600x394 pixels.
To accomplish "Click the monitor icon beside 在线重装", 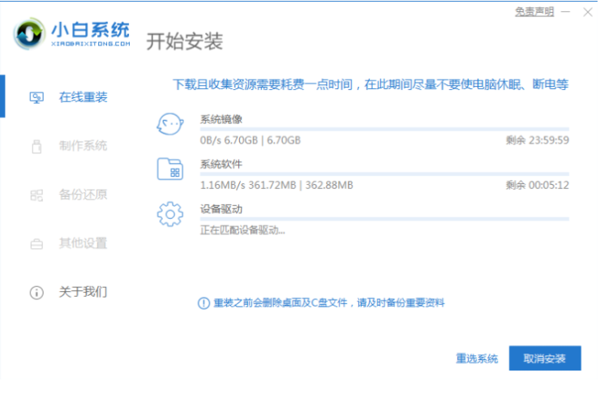I will coord(36,97).
